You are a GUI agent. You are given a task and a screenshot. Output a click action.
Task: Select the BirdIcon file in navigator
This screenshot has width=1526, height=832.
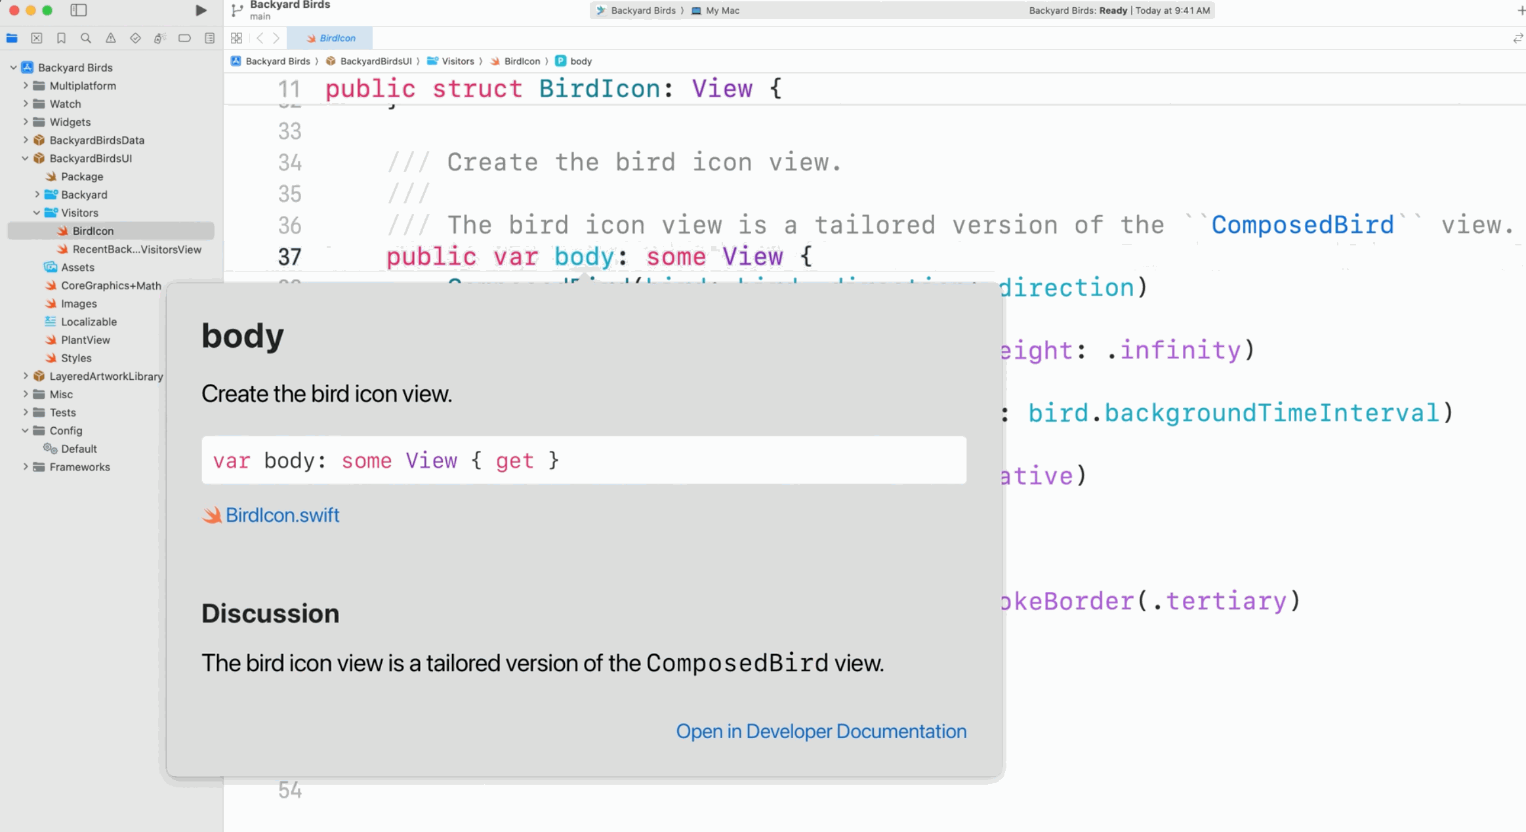[x=92, y=230]
